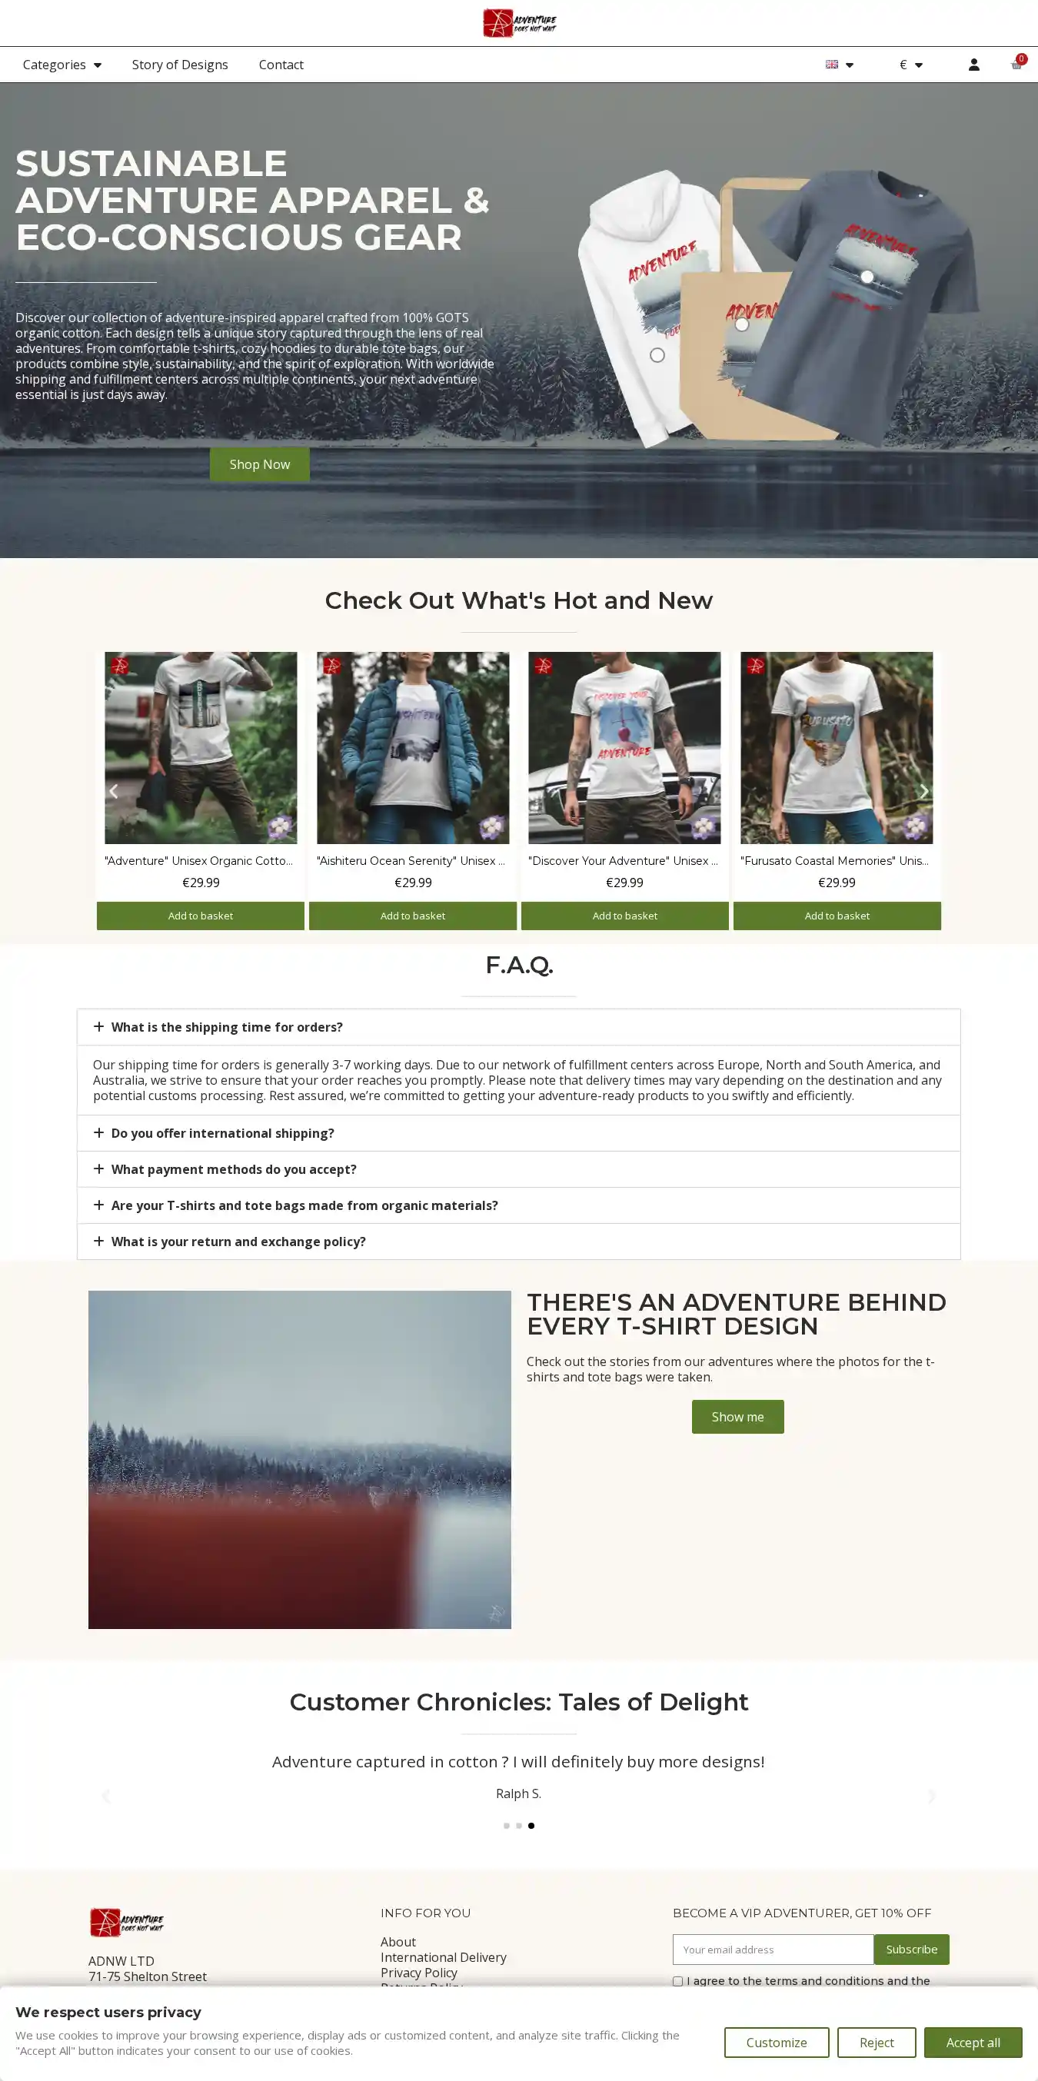
Task: Click the Adventure Does Not Wait header logo
Action: [520, 22]
